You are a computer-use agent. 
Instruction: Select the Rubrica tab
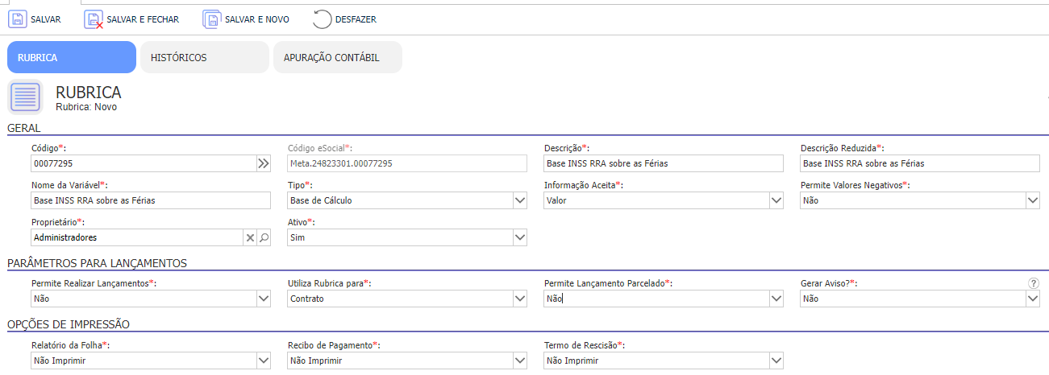(72, 57)
